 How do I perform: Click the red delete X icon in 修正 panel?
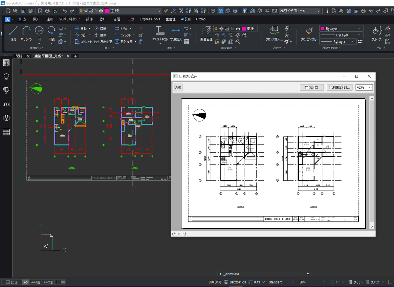click(141, 29)
